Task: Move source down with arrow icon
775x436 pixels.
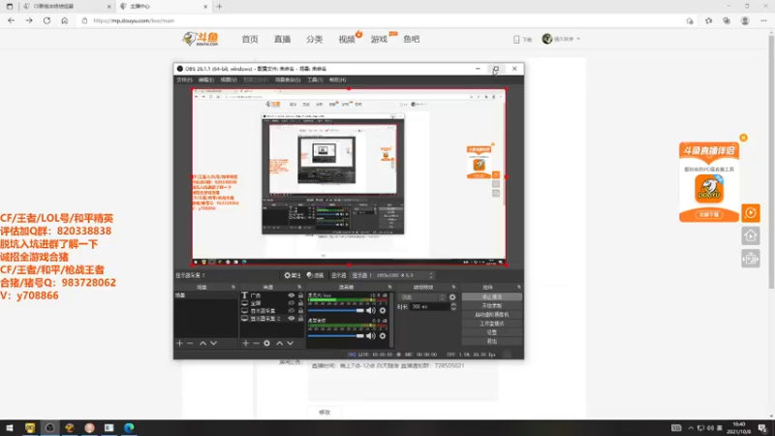Action: pyautogui.click(x=290, y=343)
